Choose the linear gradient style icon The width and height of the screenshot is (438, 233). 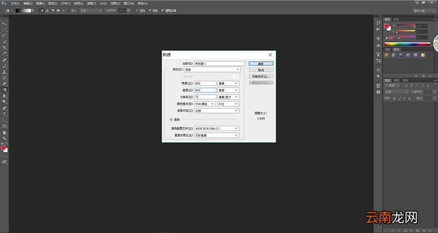42,10
